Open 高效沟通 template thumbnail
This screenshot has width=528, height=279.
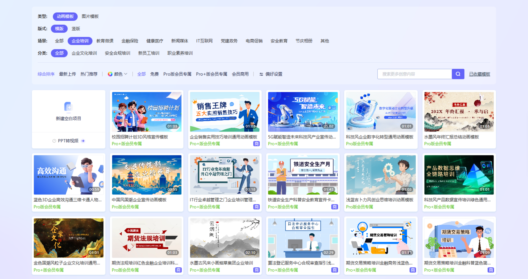69,175
